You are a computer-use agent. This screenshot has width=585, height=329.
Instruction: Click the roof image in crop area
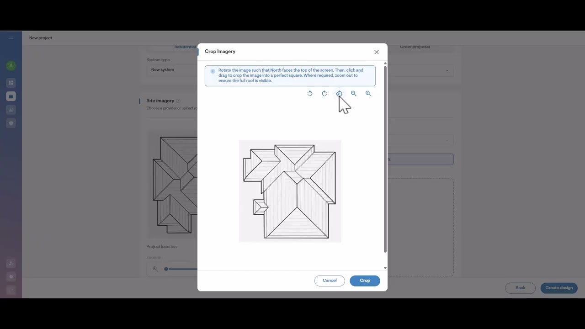(x=290, y=191)
